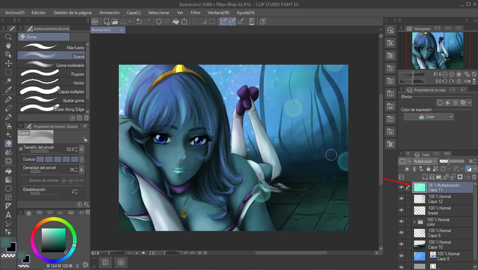Open the Multiplicación blend mode dropdown
Image resolution: width=478 pixels, height=270 pixels.
[x=425, y=161]
